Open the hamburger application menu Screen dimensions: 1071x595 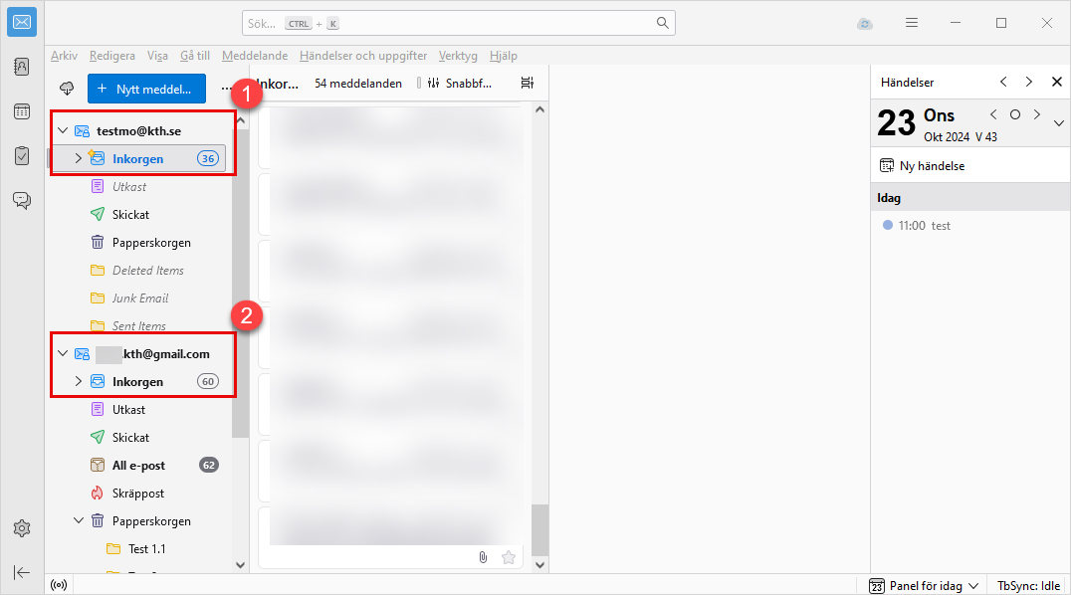pyautogui.click(x=912, y=23)
